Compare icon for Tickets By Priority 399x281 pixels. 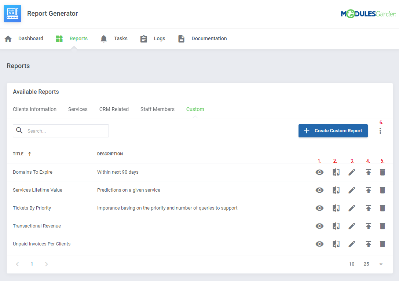336,208
